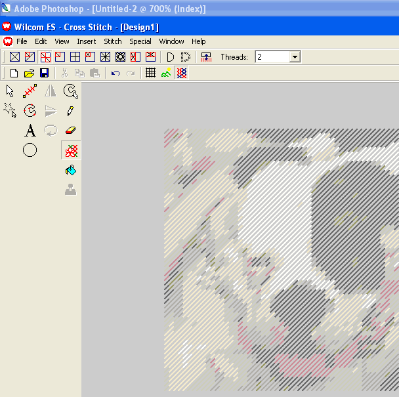Choose the paint bucket fill tool
This screenshot has height=397, width=399.
tap(71, 171)
